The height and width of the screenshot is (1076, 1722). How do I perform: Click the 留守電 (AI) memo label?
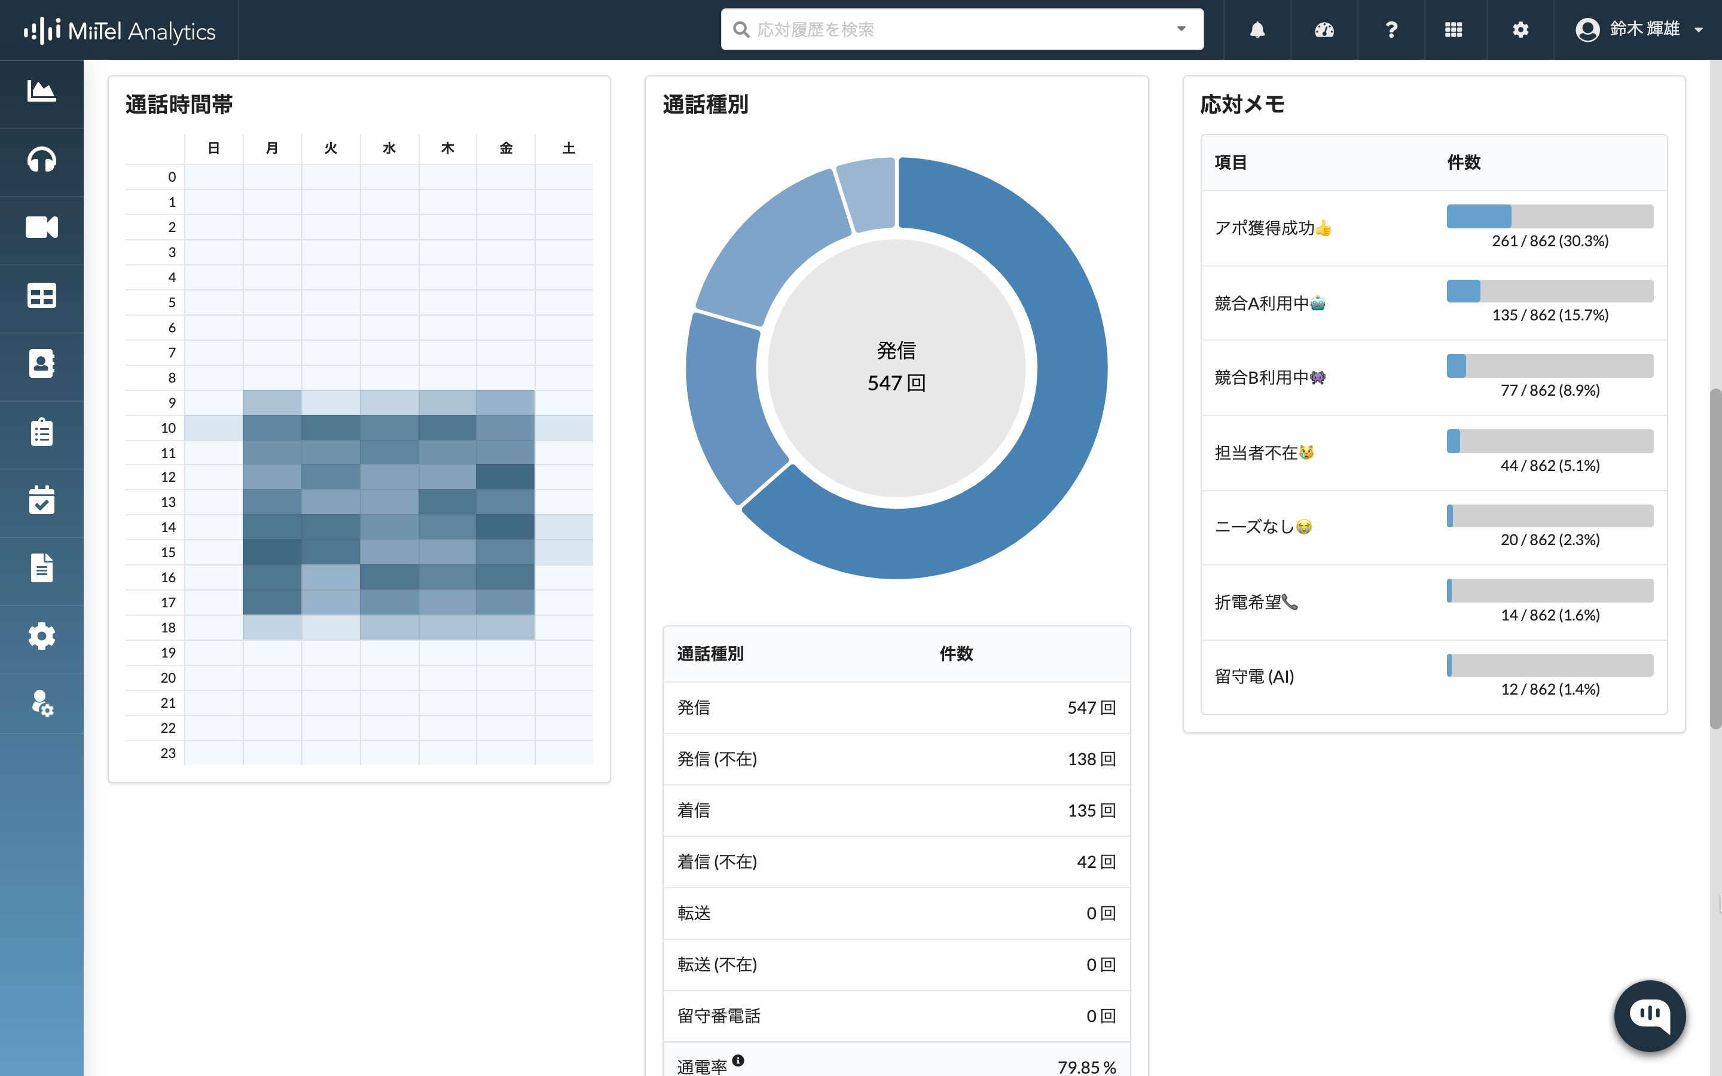click(1254, 676)
